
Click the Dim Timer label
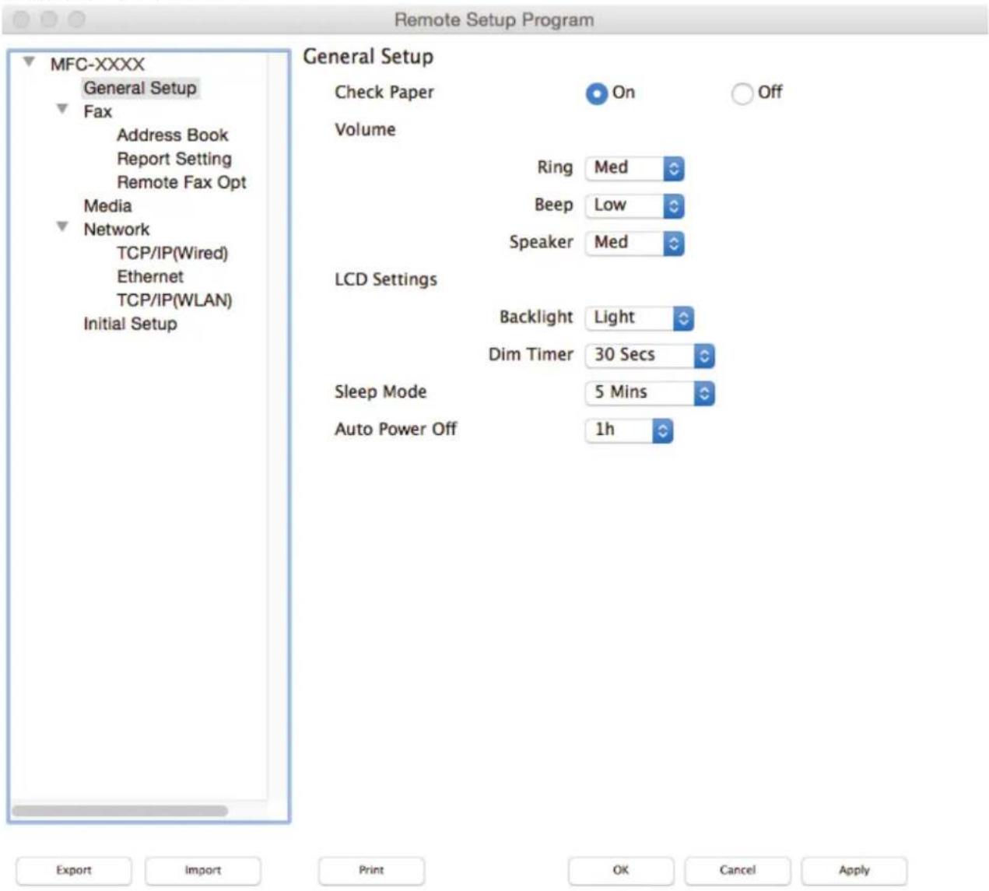tap(531, 354)
